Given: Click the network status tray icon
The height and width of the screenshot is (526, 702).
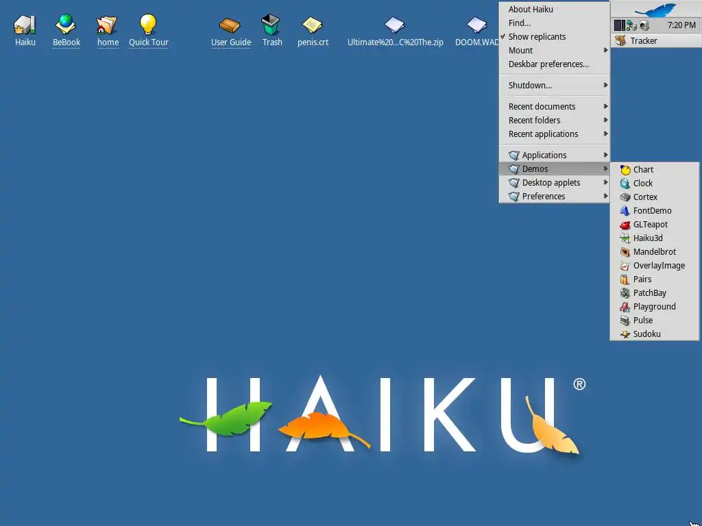Looking at the screenshot, I should (x=631, y=25).
